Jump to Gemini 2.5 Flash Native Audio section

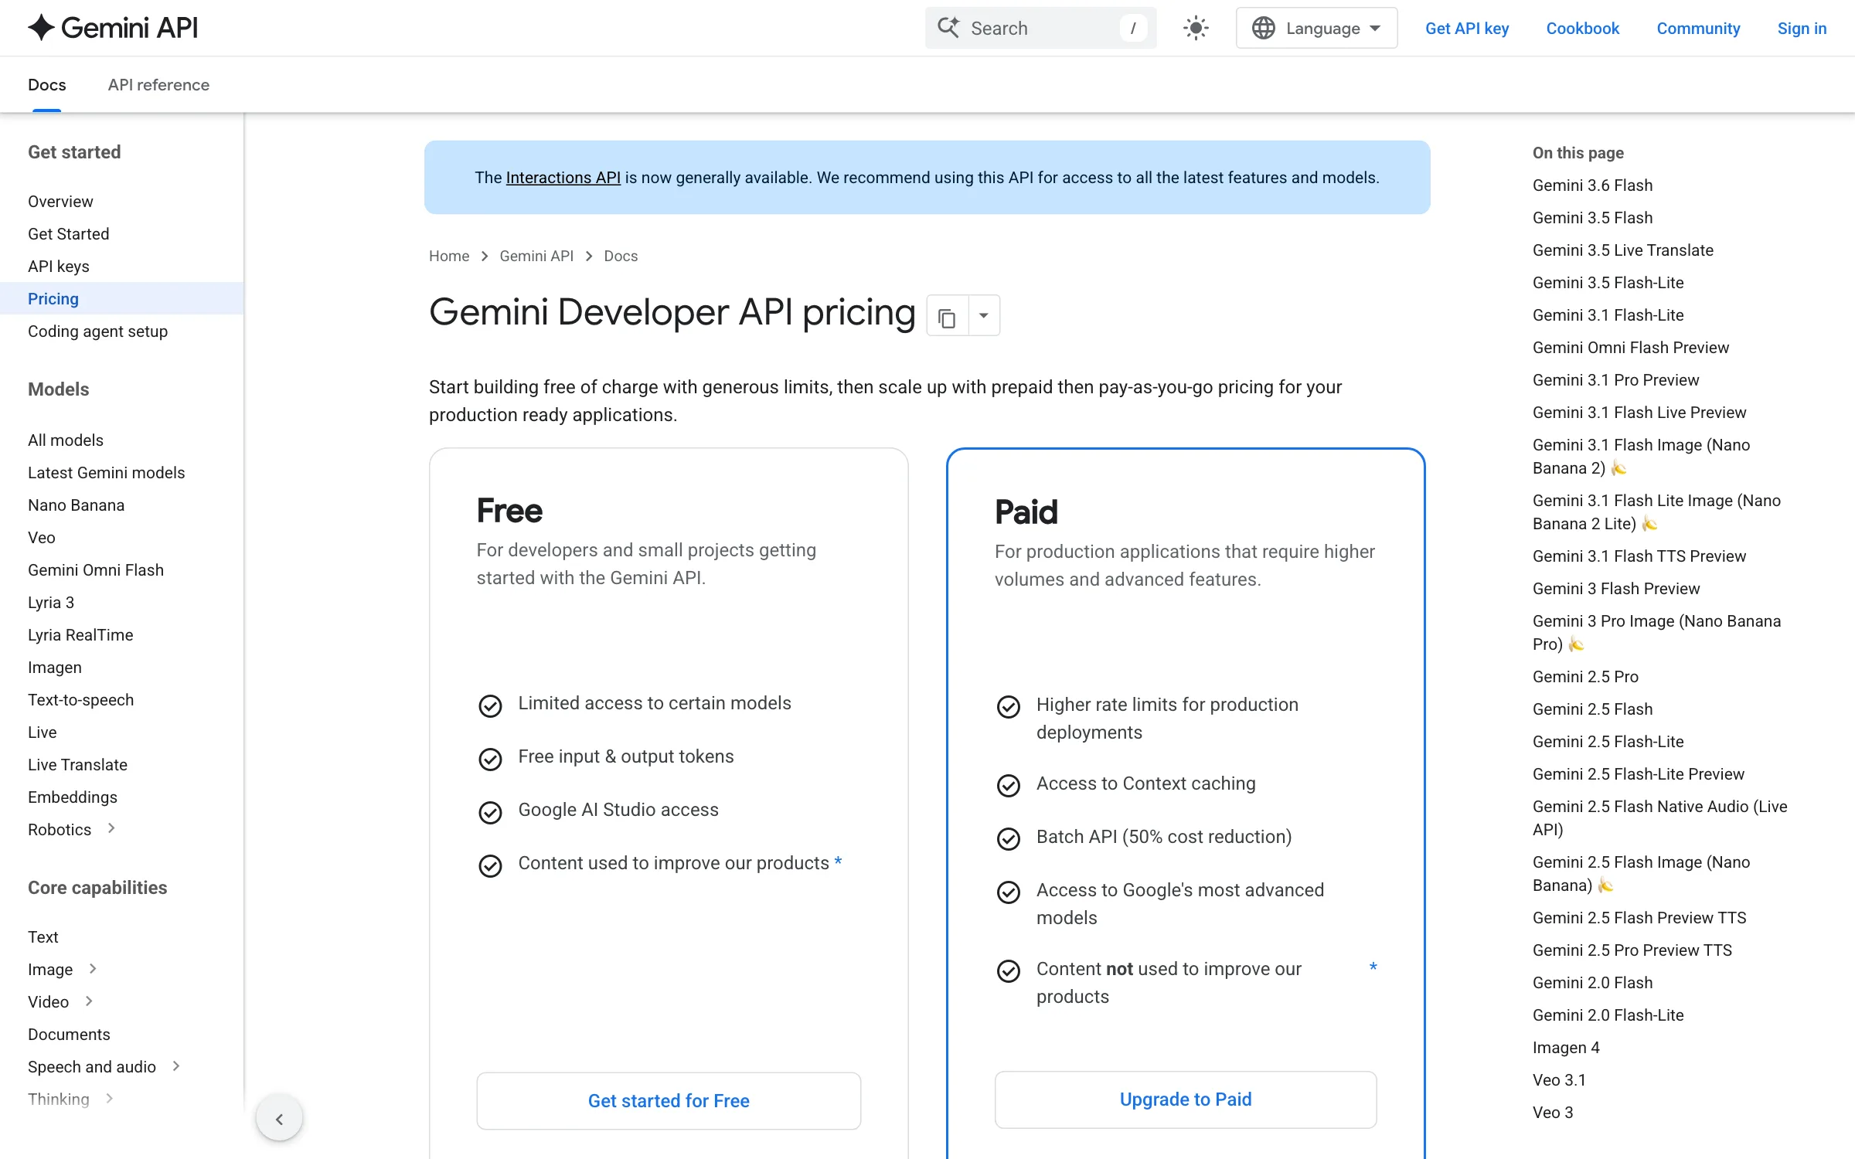[1659, 818]
